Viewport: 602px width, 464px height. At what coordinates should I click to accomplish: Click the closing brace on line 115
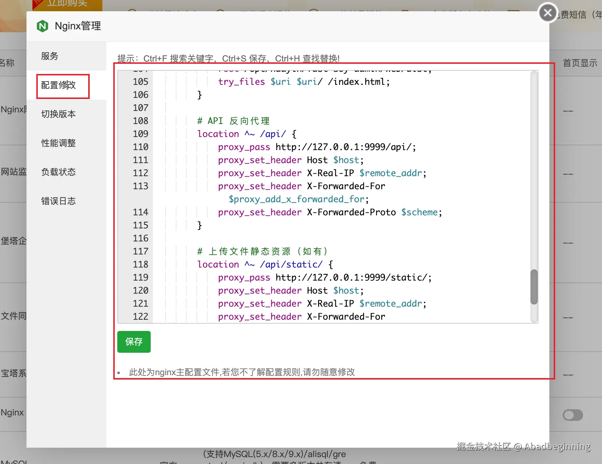[199, 225]
